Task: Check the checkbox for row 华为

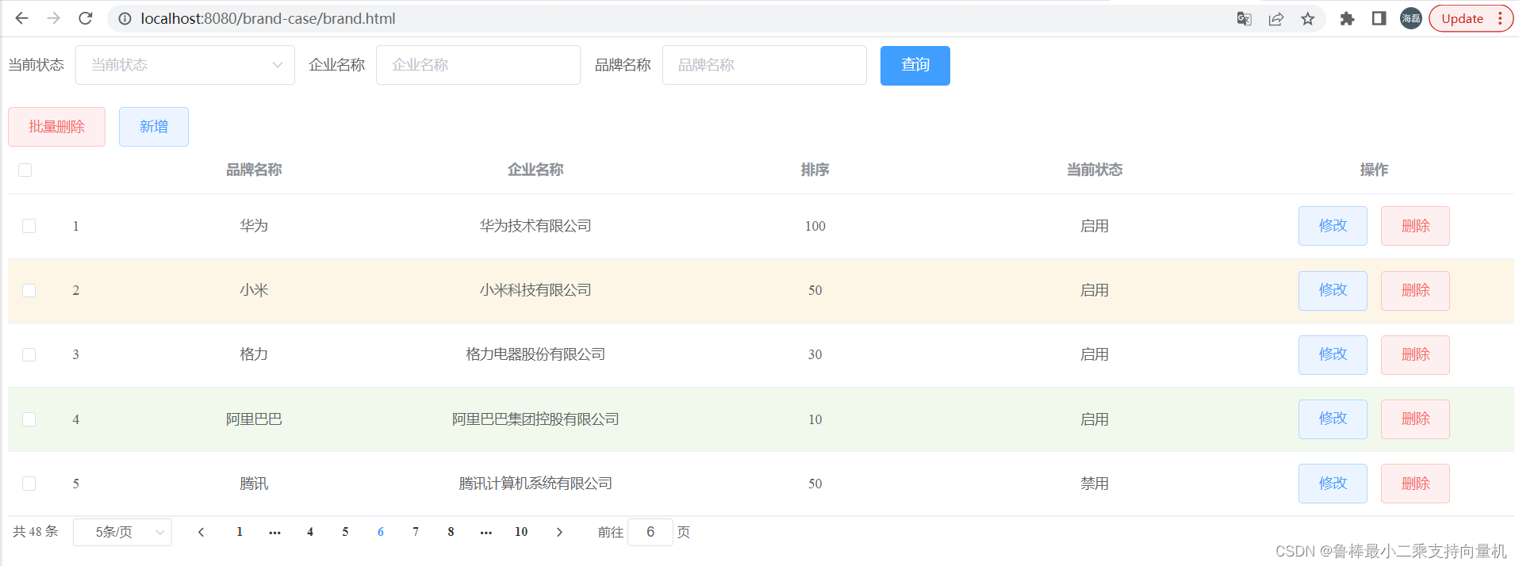Action: click(x=29, y=226)
